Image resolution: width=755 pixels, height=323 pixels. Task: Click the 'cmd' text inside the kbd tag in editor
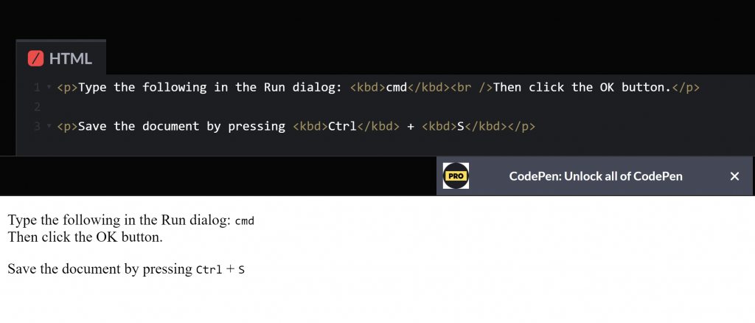[x=397, y=88]
